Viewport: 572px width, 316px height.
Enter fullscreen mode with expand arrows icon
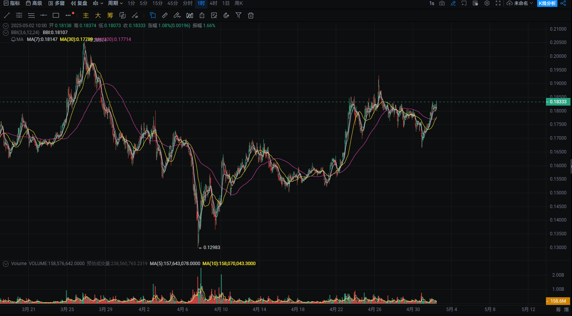(x=498, y=3)
